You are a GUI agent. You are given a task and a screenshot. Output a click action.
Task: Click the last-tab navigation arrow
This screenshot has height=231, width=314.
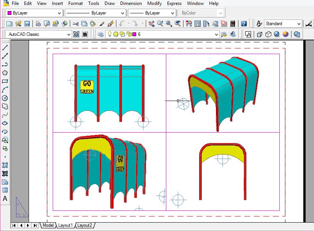pos(35,225)
